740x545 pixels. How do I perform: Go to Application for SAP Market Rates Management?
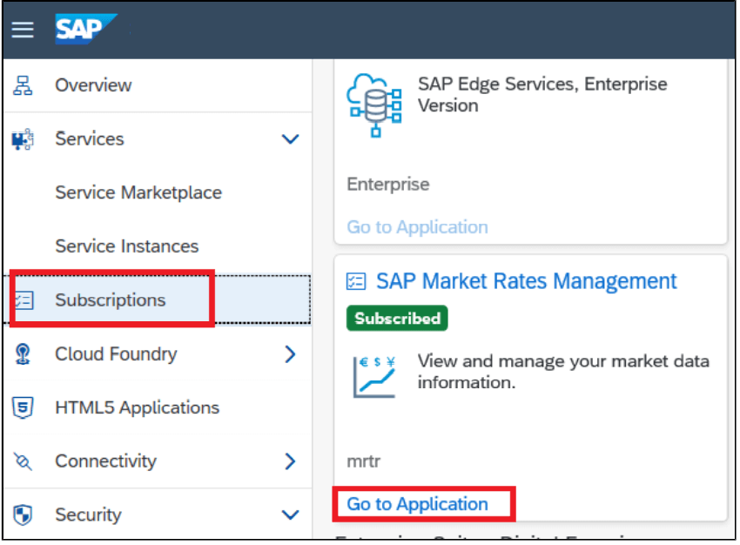tap(417, 504)
